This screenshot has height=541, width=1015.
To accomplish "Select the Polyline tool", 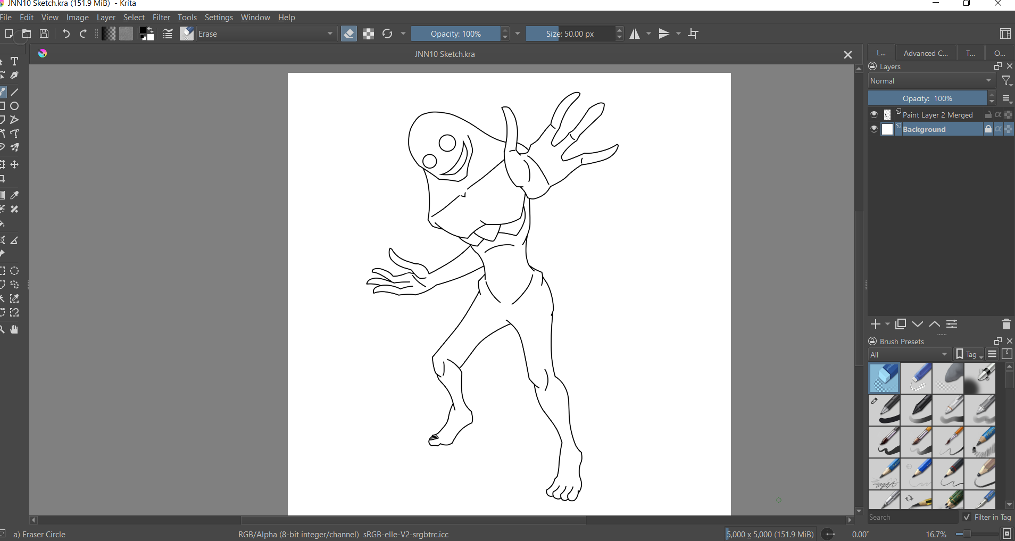I will click(15, 120).
